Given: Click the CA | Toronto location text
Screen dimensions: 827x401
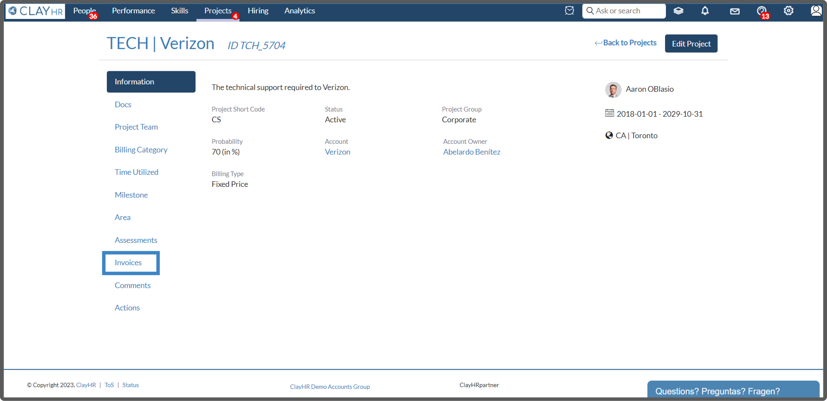Looking at the screenshot, I should [x=637, y=136].
